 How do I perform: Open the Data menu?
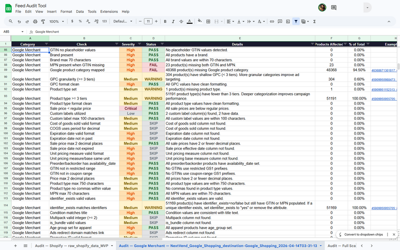pyautogui.click(x=80, y=12)
